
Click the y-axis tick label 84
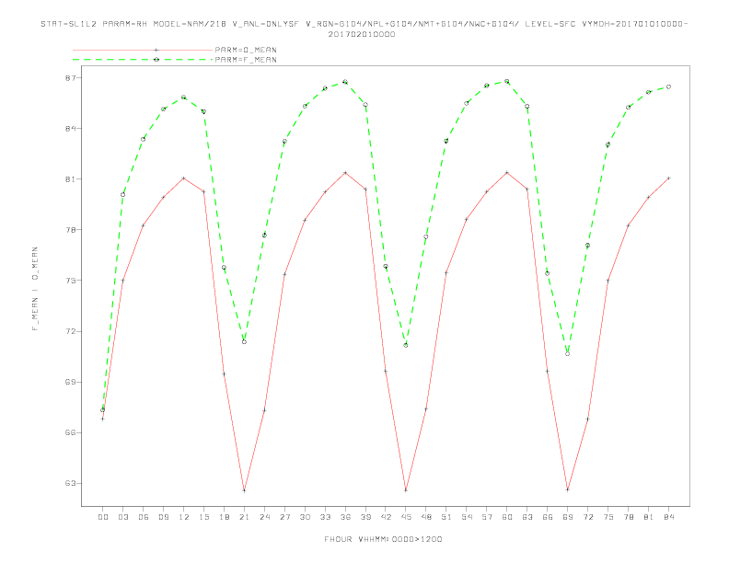coord(70,128)
